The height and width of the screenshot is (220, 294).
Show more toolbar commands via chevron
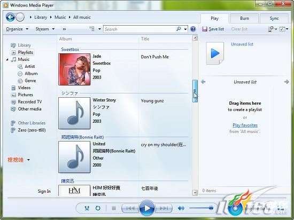pyautogui.click(x=64, y=29)
